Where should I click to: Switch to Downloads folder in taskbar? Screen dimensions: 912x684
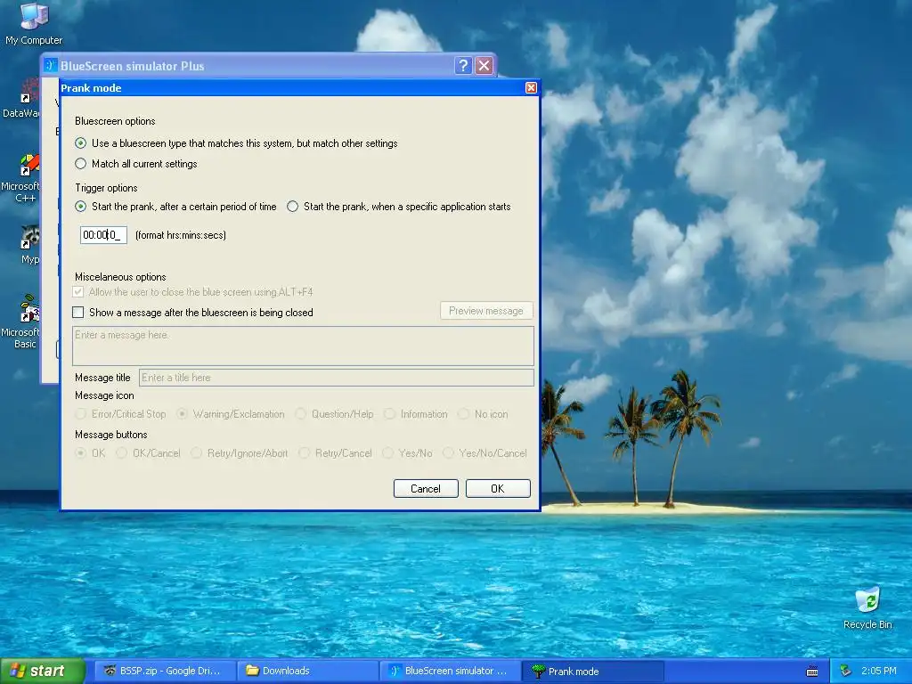307,672
